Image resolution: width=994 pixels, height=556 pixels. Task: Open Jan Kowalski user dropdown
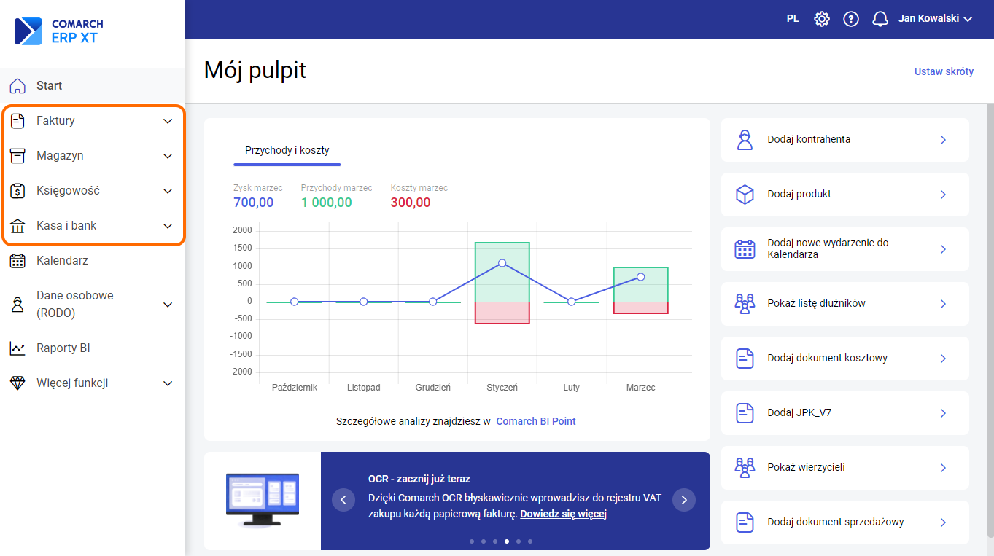936,19
